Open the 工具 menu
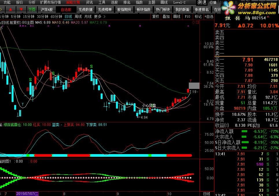The height and width of the screenshot is (196, 279). (102, 3)
